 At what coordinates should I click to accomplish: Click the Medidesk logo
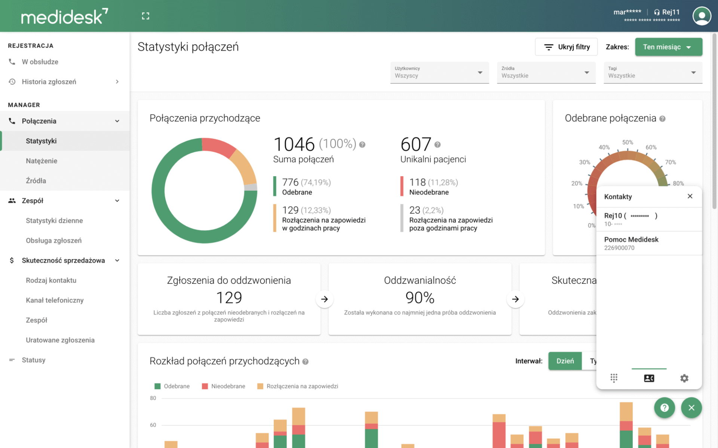click(x=64, y=16)
